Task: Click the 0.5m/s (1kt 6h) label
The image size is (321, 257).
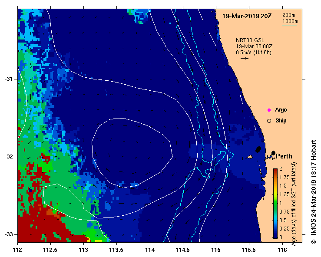Action: 253,53
